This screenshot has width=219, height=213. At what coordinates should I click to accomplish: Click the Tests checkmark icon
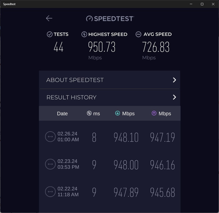click(50, 34)
